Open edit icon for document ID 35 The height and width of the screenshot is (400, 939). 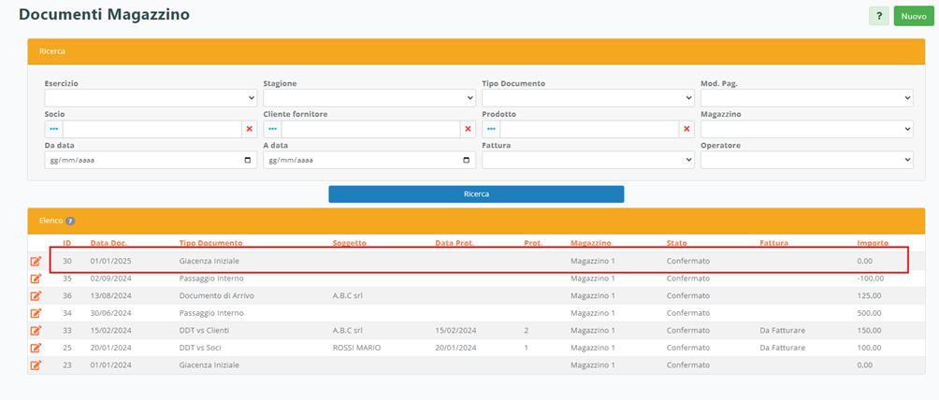pos(36,279)
